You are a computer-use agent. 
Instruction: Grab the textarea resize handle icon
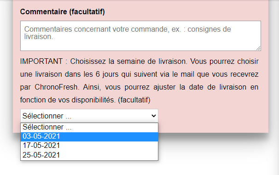click(x=258, y=48)
